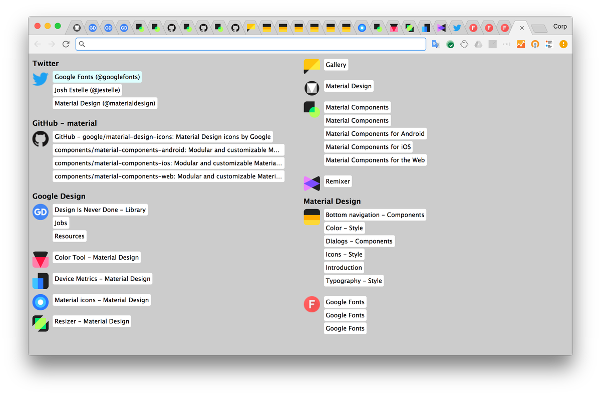Viewport: 601px width, 396px height.
Task: Click the blue circle Material icons favicon
Action: point(41,302)
